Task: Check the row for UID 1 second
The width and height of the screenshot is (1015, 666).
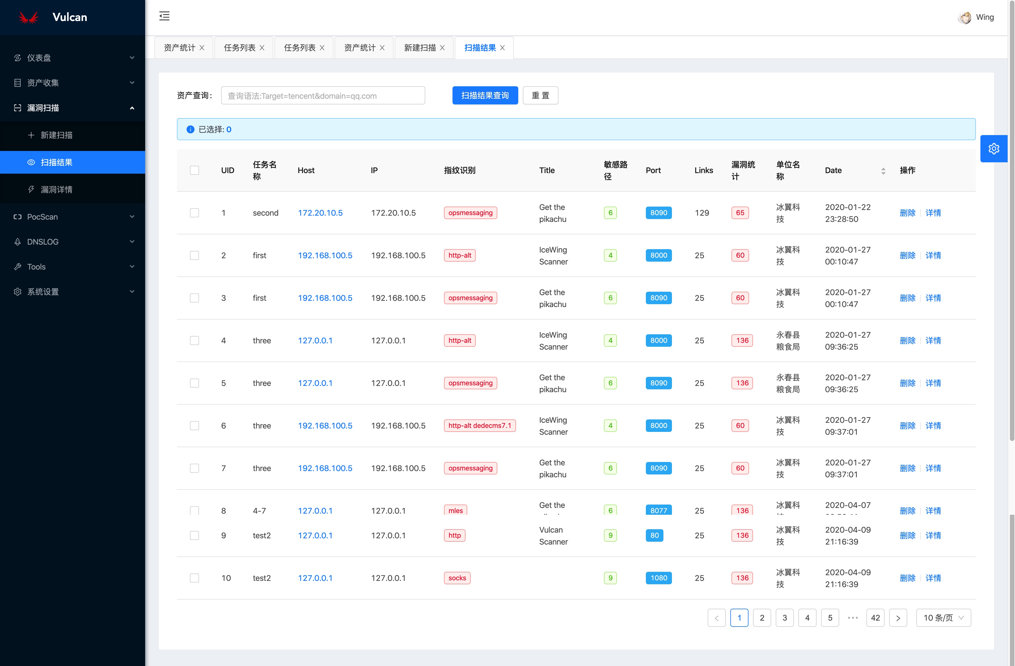Action: 194,213
